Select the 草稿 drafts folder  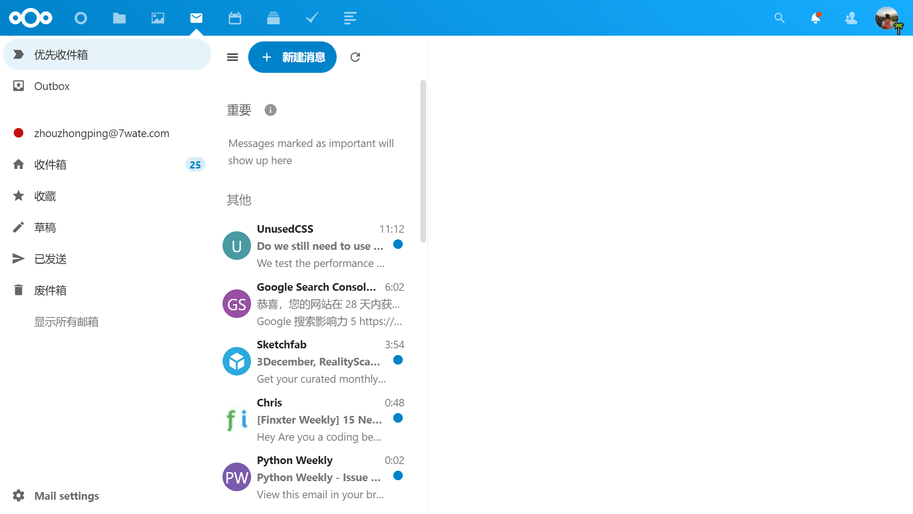[x=45, y=227]
